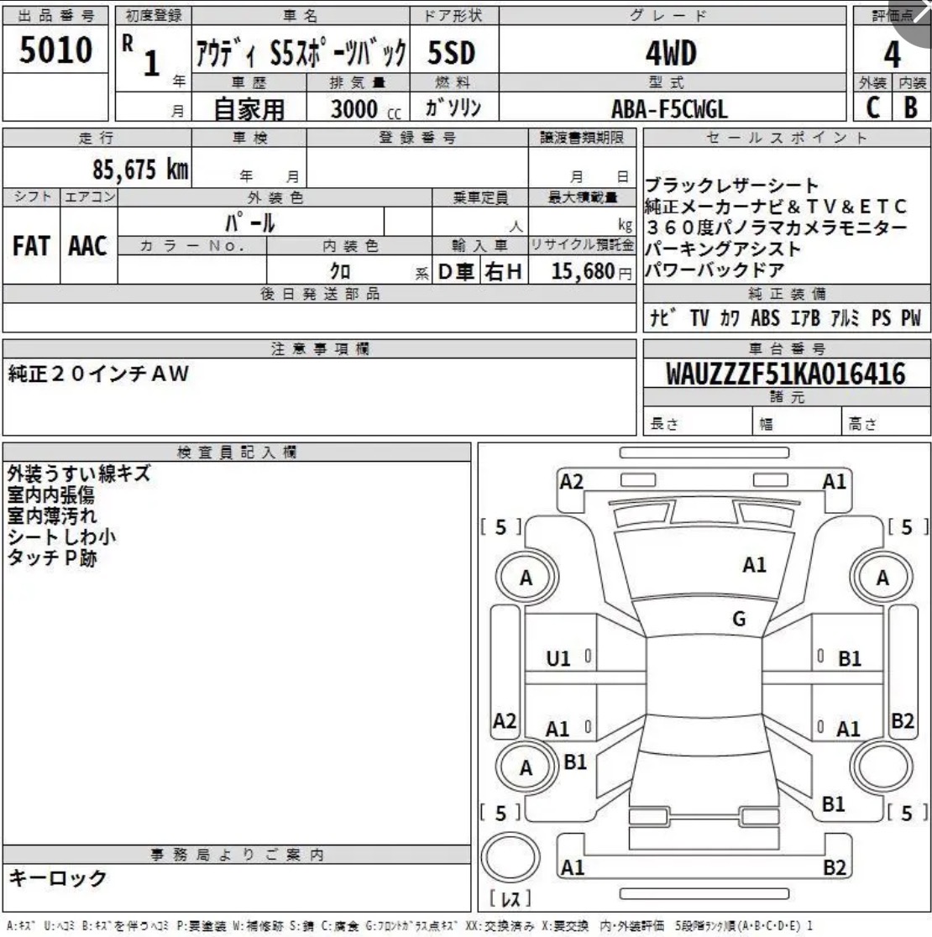Select spare tire label レス
932x937 pixels.
tap(510, 898)
